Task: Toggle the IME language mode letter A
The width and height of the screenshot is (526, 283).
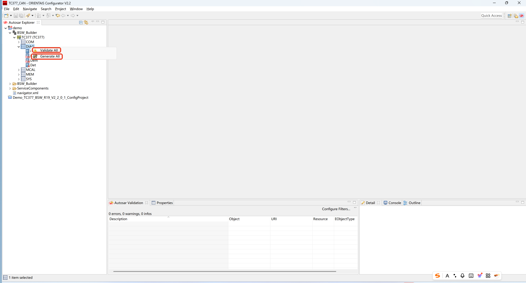Action: pos(447,276)
